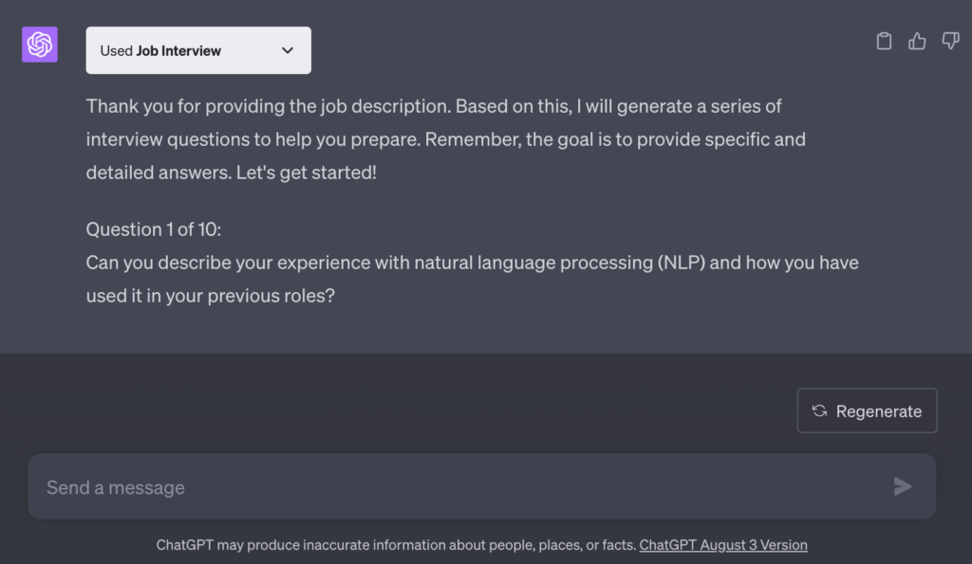Mark the response with thumbs down
Screen dimensions: 972x564
pos(950,42)
